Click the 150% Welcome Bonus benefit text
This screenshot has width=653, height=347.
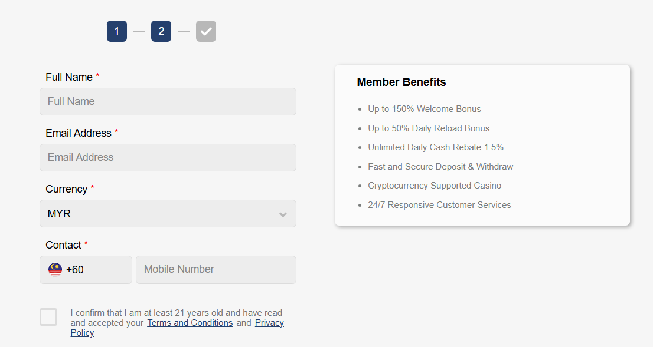[424, 109]
